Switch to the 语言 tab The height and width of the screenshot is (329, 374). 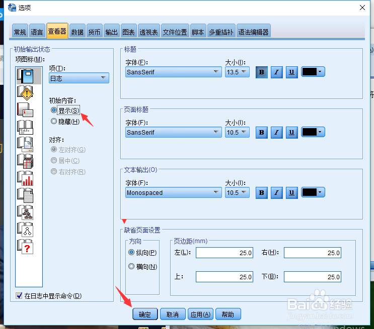click(x=37, y=32)
